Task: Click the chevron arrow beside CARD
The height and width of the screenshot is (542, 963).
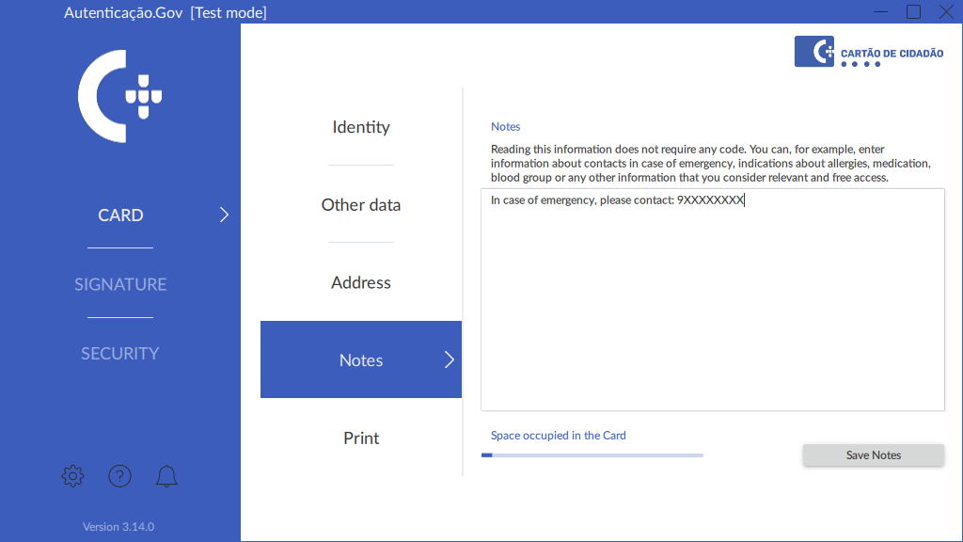Action: (x=224, y=215)
